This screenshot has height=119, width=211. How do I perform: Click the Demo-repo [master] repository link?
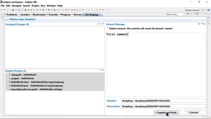tap(23, 19)
